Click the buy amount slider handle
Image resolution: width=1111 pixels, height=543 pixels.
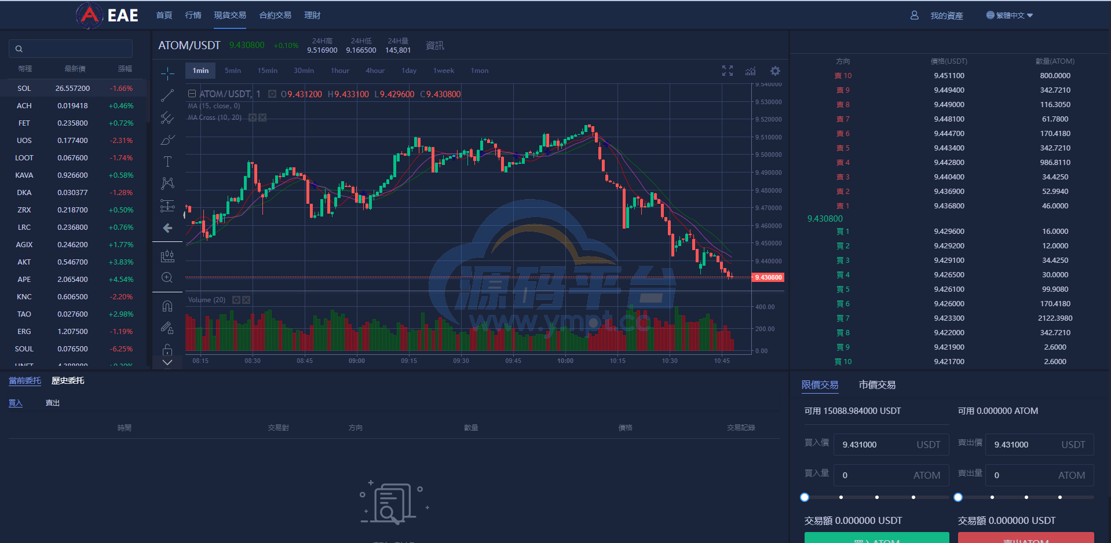805,497
